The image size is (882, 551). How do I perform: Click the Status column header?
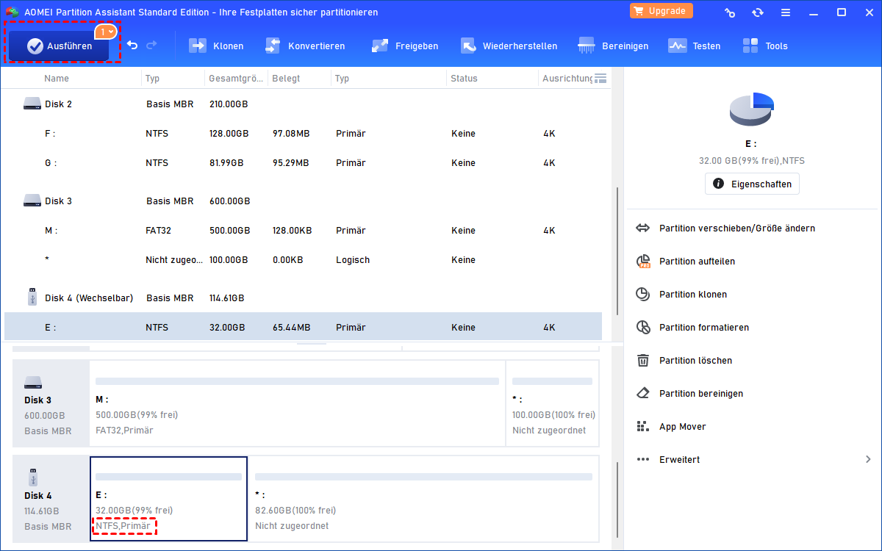pos(464,78)
